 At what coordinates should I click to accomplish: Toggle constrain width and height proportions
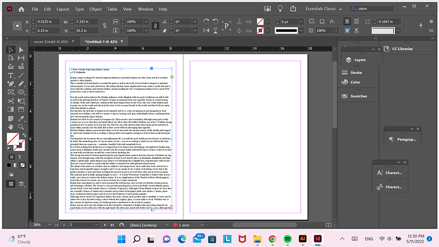[104, 25]
